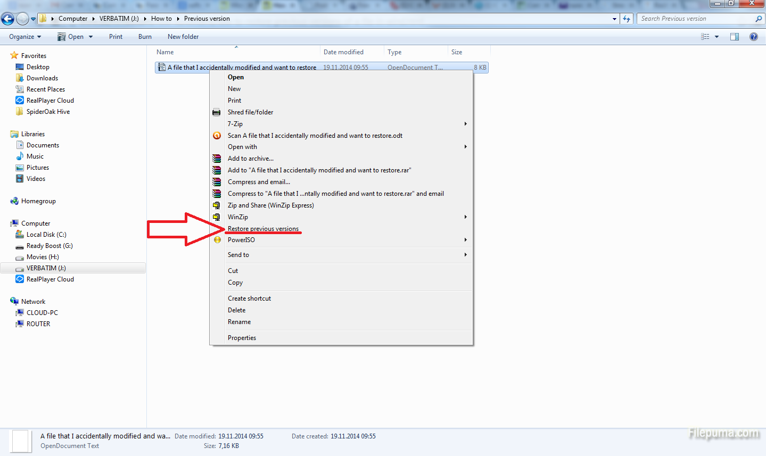Open the view options dropdown arrow

[716, 37]
